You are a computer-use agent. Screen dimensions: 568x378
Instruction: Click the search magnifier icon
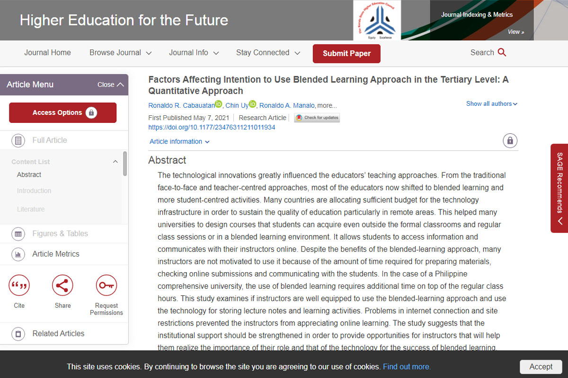[x=502, y=52]
